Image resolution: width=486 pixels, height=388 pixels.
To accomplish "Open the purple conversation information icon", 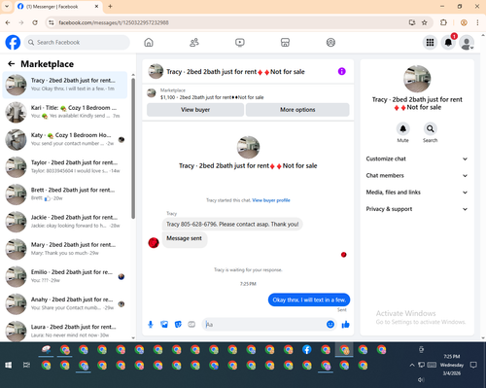I will 342,71.
